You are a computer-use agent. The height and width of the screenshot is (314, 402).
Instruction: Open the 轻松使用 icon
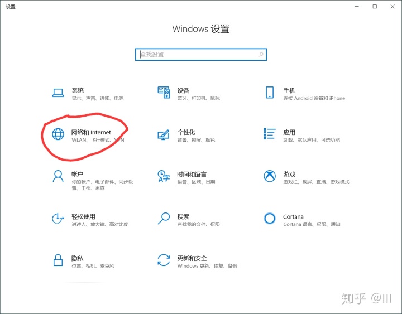pyautogui.click(x=58, y=218)
